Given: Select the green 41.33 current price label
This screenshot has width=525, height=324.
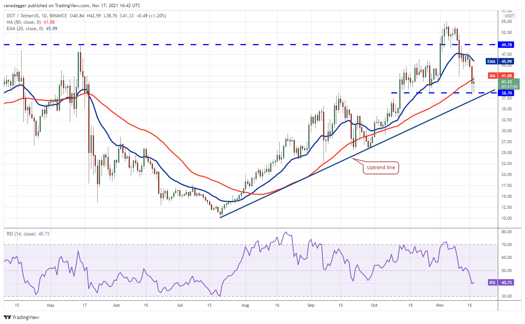Looking at the screenshot, I should 507,81.
